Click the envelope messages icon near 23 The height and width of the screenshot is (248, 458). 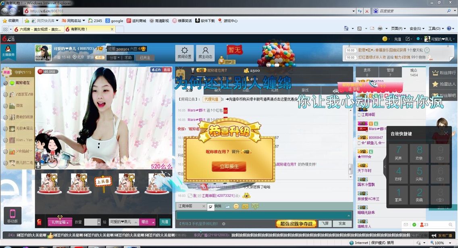[406, 225]
